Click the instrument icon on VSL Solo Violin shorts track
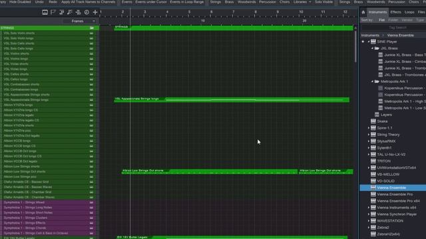 click(x=91, y=33)
